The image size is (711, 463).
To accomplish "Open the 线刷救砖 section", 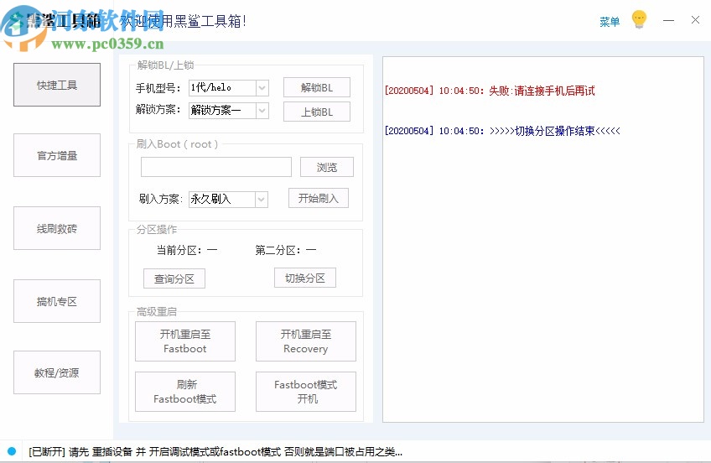I will point(57,228).
